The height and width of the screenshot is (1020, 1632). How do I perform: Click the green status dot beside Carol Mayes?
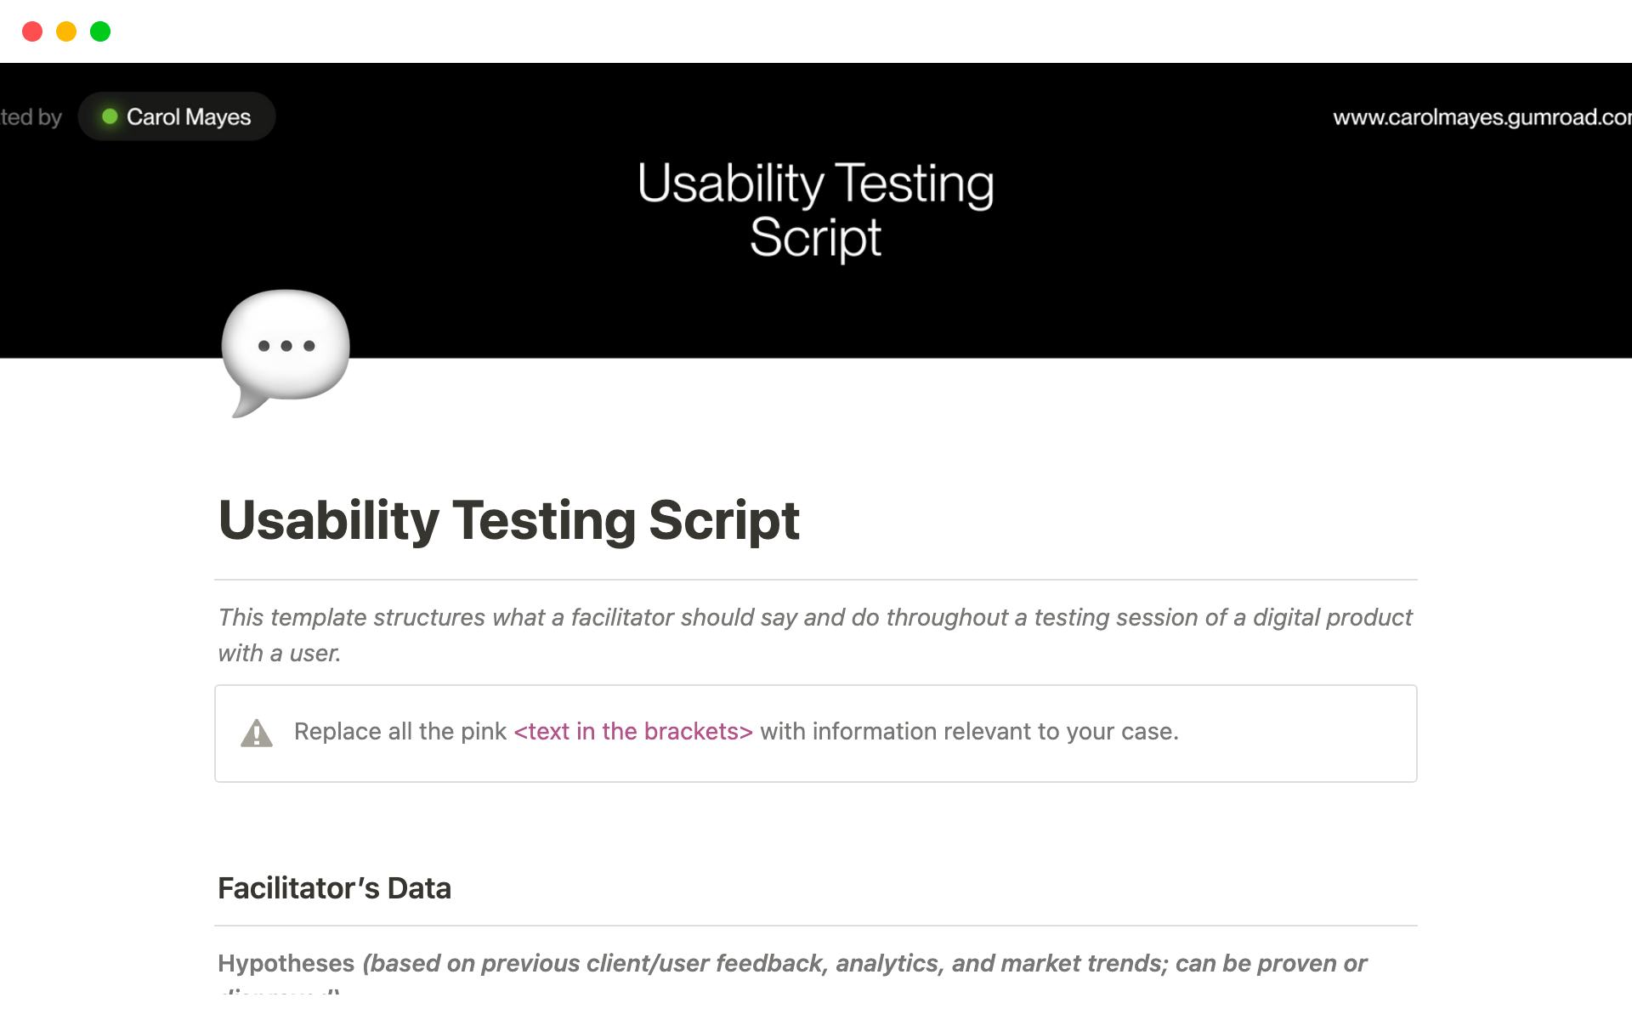click(110, 116)
